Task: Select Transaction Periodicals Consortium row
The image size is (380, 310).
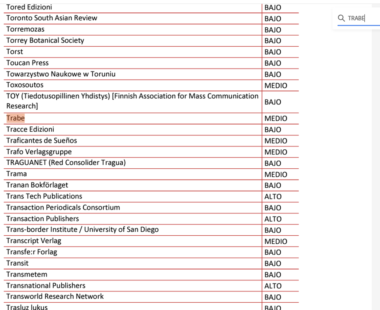Action: pyautogui.click(x=63, y=208)
